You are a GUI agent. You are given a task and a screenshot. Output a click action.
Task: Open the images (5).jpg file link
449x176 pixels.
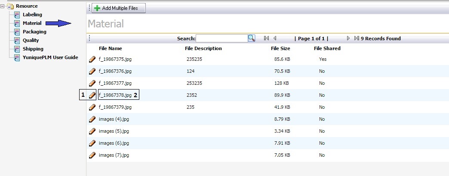[114, 131]
